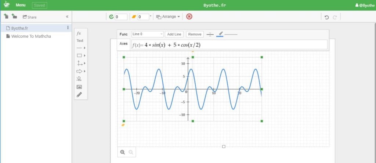The image size is (376, 163).
Task: Select the insert image tool
Action: click(x=79, y=87)
